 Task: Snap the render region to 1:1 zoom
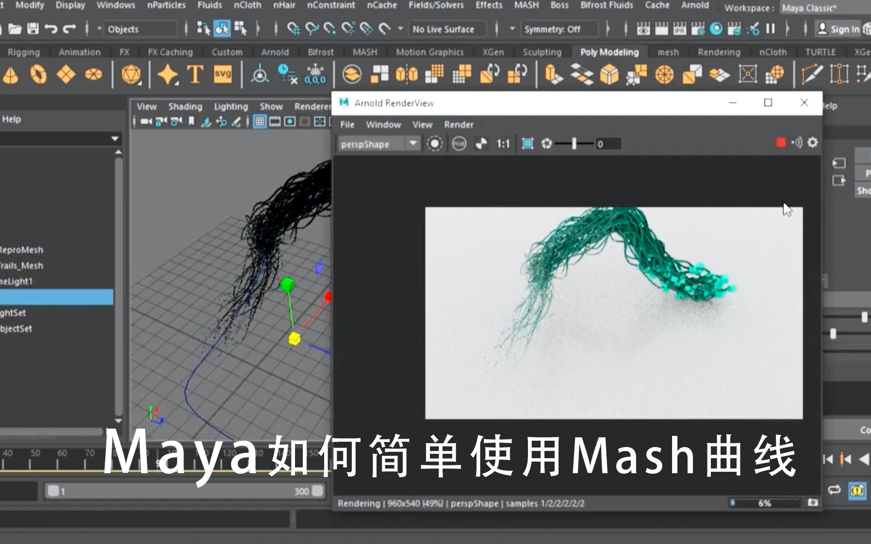(503, 143)
